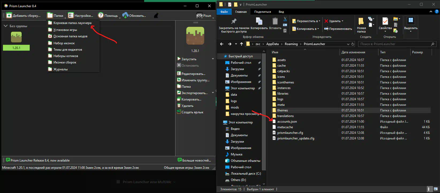Viewport: 440px width, 193px height.
Task: Open the address bar history dropdown
Action: point(348,44)
